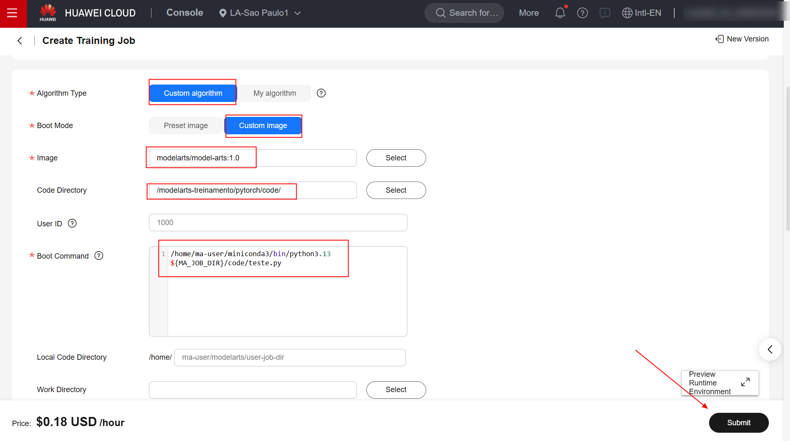Submit the training job
The height and width of the screenshot is (441, 790).
738,423
